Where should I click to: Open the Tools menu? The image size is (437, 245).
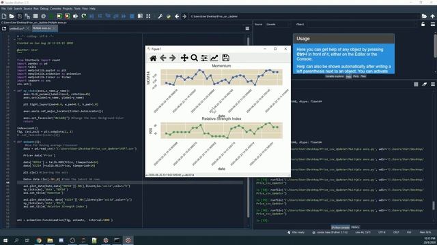pos(77,9)
